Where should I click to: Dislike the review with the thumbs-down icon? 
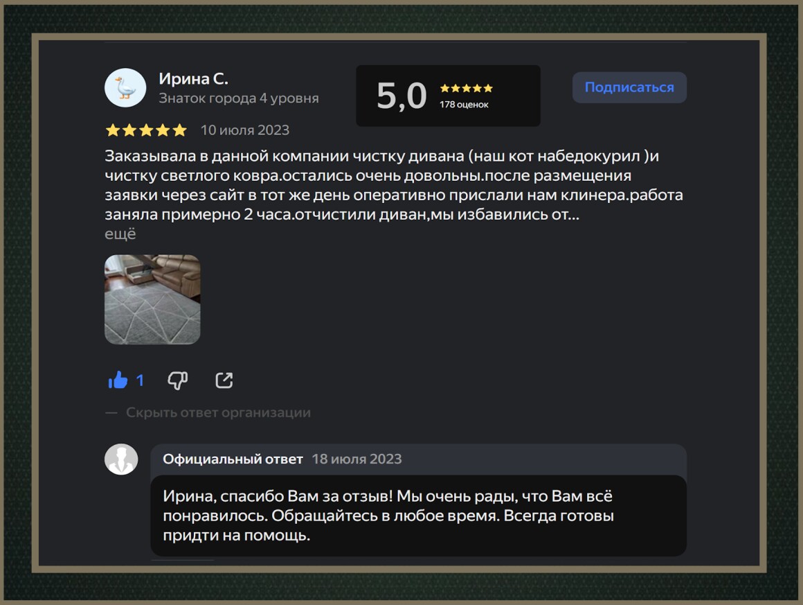tap(178, 380)
